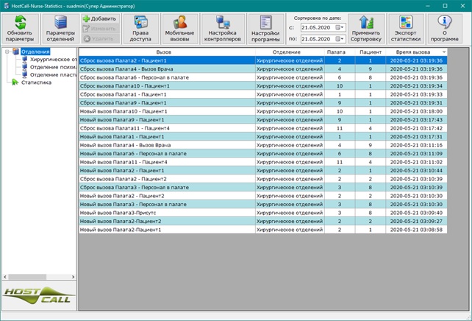Open Параметры отделений database settings

[x=60, y=29]
